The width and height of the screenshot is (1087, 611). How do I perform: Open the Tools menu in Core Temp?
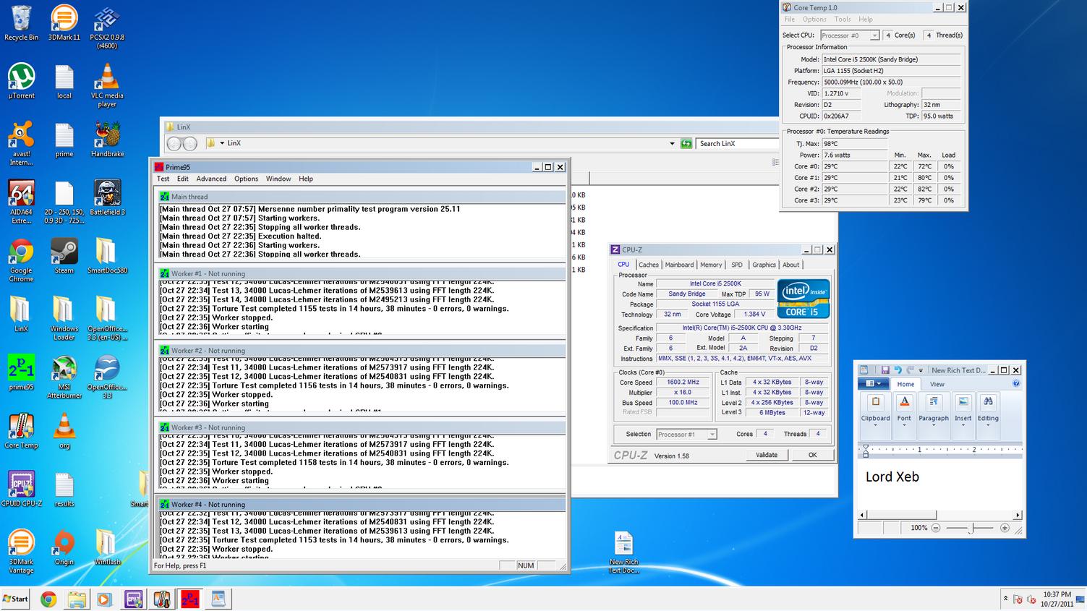(843, 20)
